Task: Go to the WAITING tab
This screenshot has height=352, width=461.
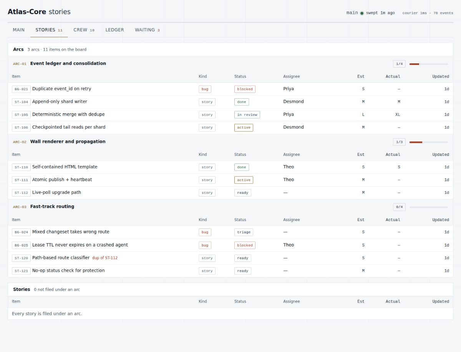Action: pos(147,30)
